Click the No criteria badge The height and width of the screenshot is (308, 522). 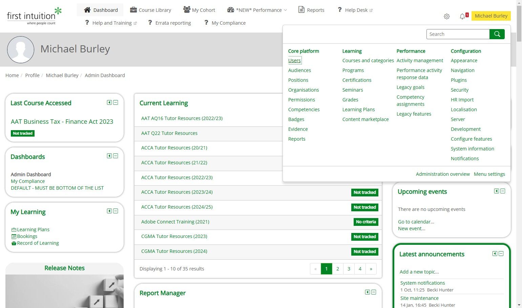tap(366, 222)
